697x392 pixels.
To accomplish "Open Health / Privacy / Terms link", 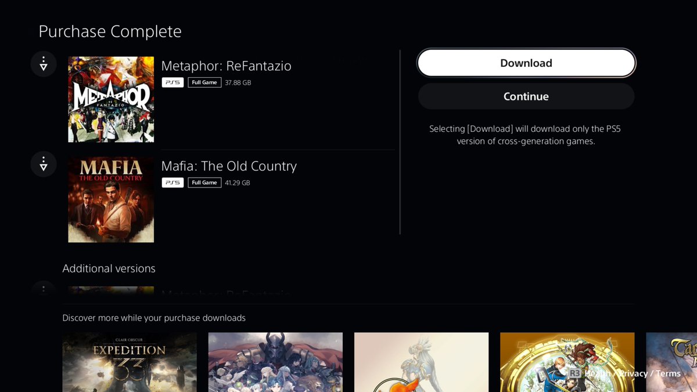I will click(x=633, y=373).
